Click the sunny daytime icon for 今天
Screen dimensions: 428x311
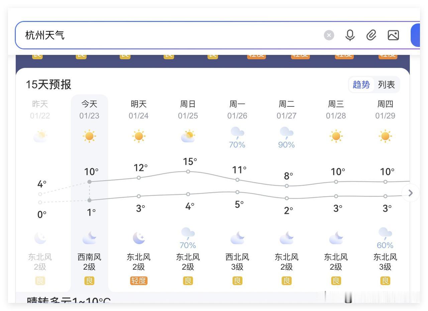pos(89,136)
